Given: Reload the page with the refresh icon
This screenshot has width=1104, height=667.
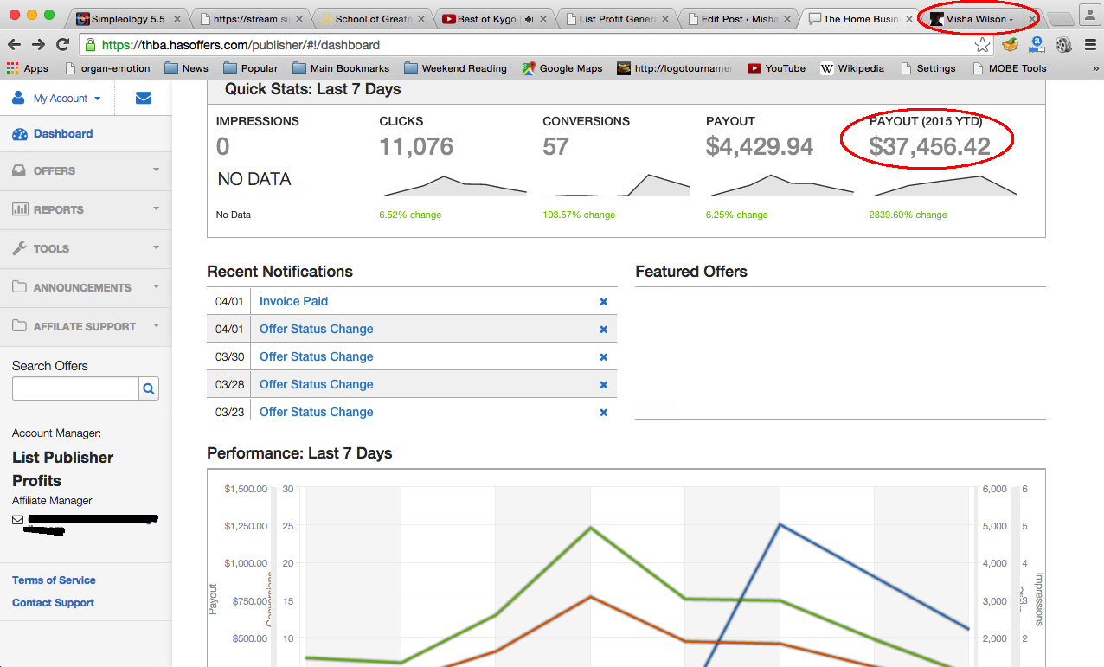Looking at the screenshot, I should (x=62, y=45).
